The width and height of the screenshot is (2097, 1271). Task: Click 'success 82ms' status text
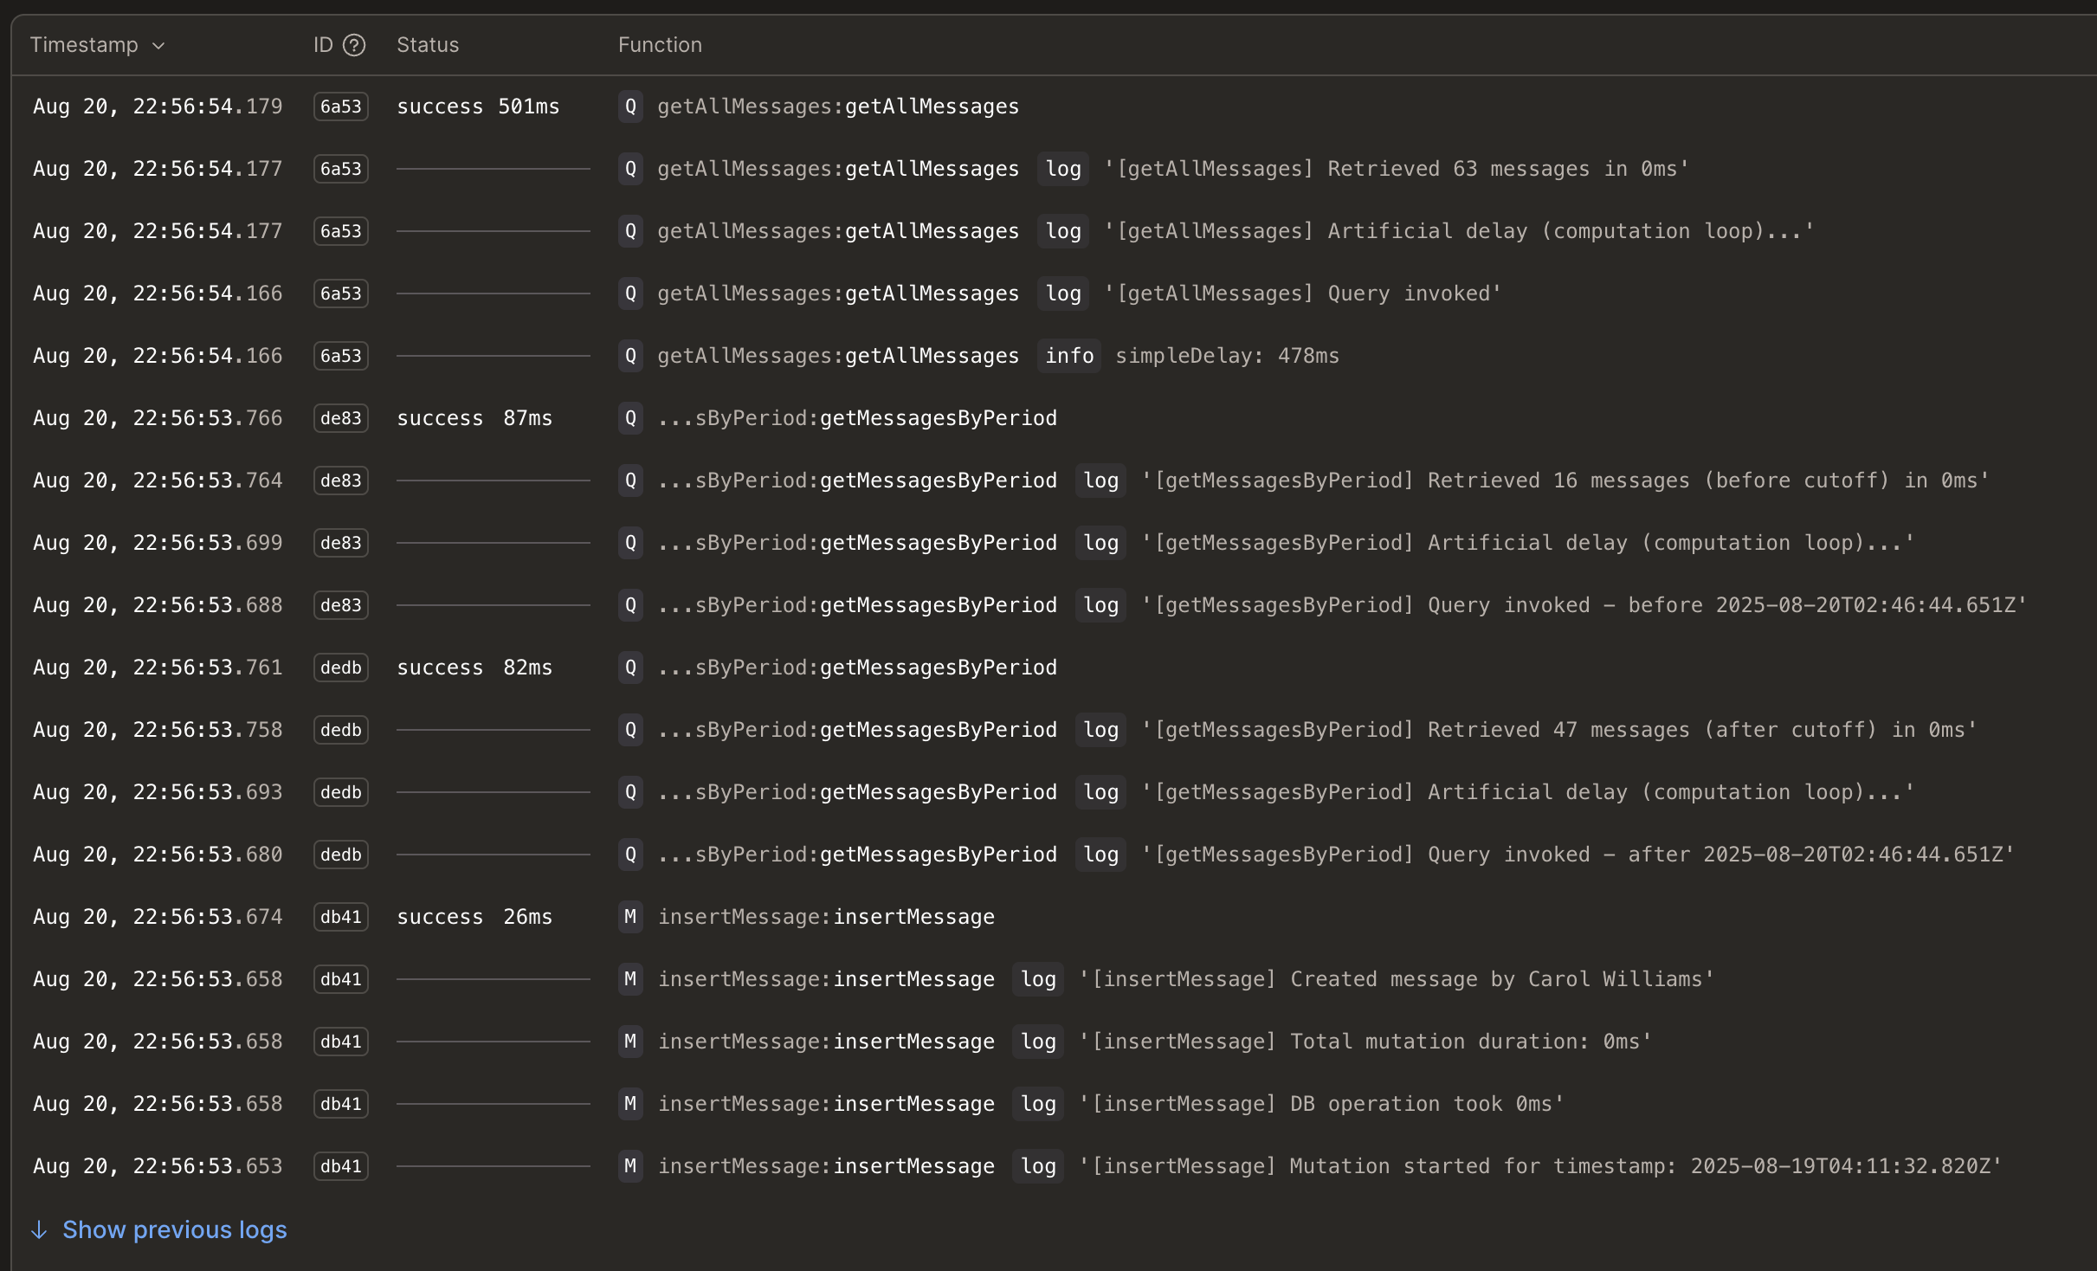pyautogui.click(x=474, y=668)
